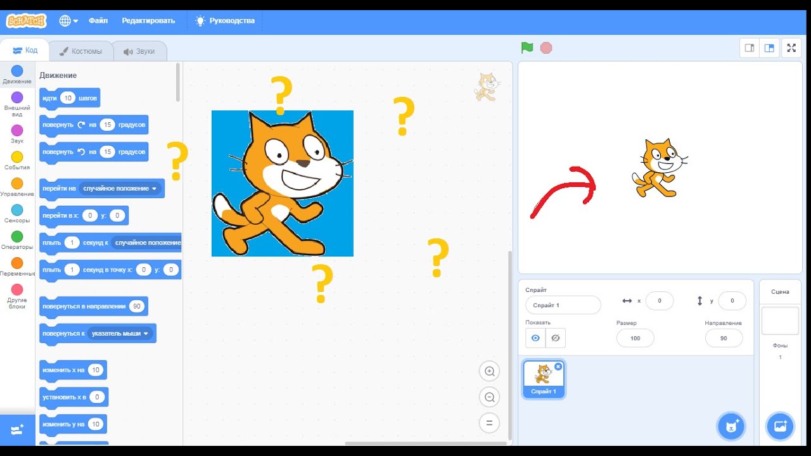
Task: Click the workspace horizontal scrollbar
Action: [x=425, y=443]
